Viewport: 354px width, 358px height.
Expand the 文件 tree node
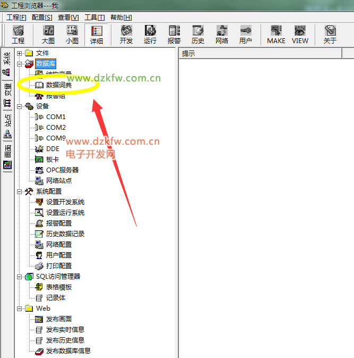tap(20, 53)
